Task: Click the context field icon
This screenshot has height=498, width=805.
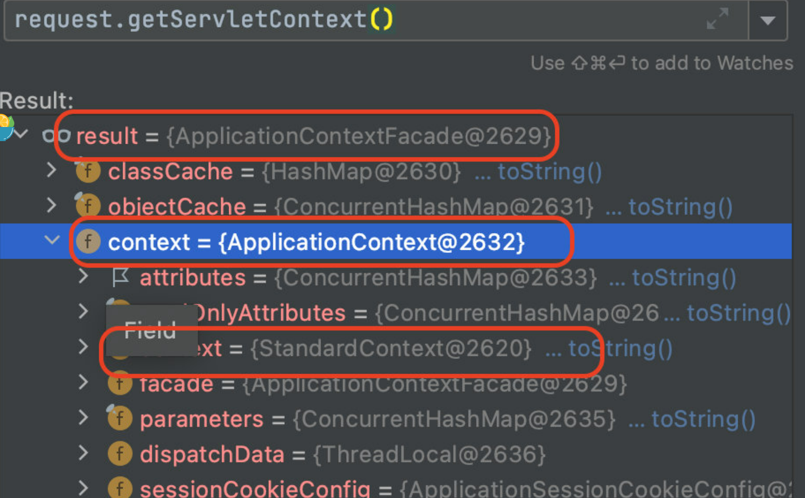Action: (x=88, y=241)
